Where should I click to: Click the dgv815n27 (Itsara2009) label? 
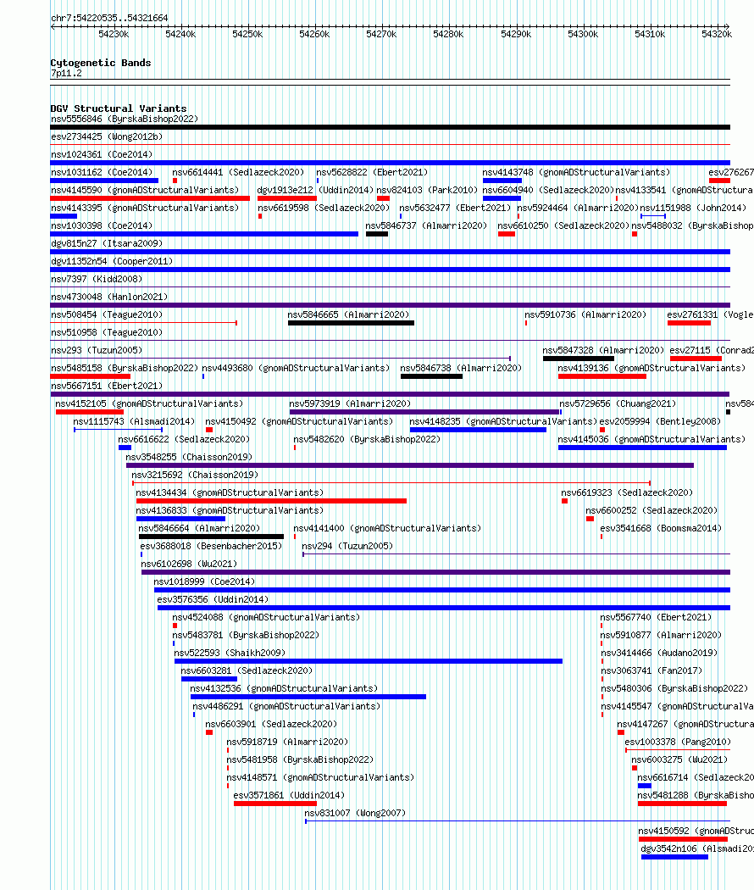pos(107,243)
